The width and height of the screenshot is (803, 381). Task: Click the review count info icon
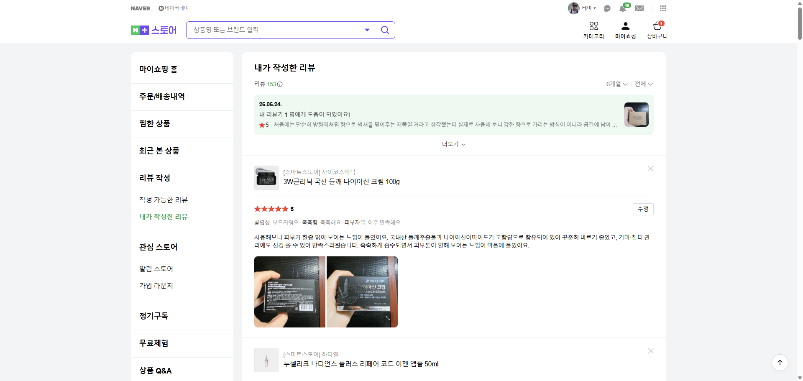[x=280, y=84]
